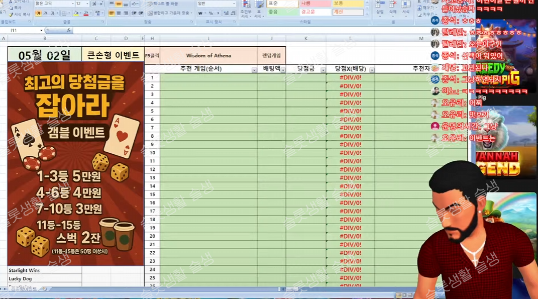Click the Copy (복사) button
This screenshot has height=299, width=538.
(16, 8)
